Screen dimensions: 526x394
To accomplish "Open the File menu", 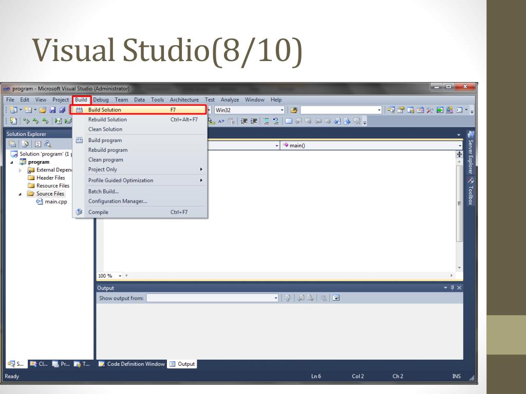I will click(10, 100).
